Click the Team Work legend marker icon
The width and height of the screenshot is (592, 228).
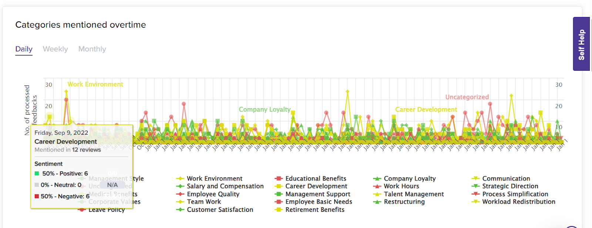click(x=180, y=202)
